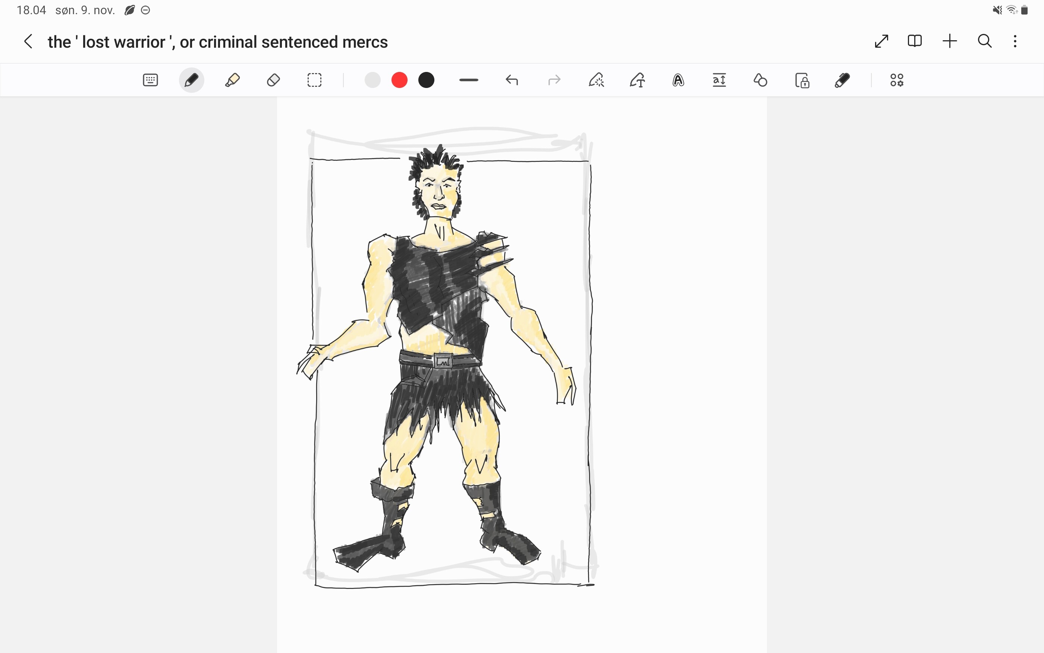Viewport: 1044px width, 653px height.
Task: Select the pen drawing tool
Action: pyautogui.click(x=191, y=81)
